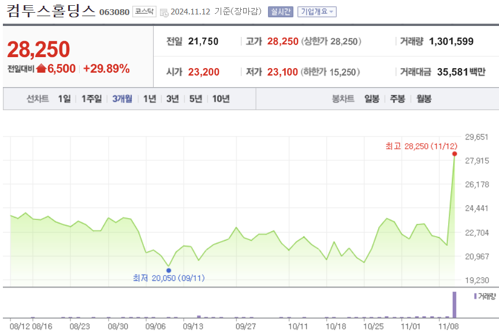
Task: Click the stock code 063080
Action: [114, 12]
